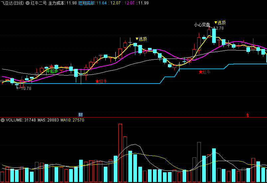
Task: Click the 红牛二号 indicator name
Action: pyautogui.click(x=39, y=3)
